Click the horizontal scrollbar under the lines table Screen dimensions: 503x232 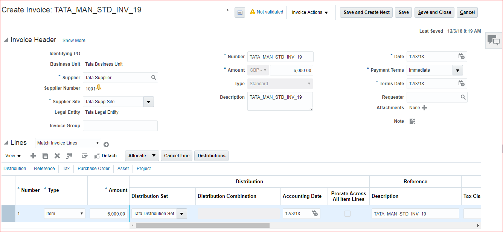(203, 225)
